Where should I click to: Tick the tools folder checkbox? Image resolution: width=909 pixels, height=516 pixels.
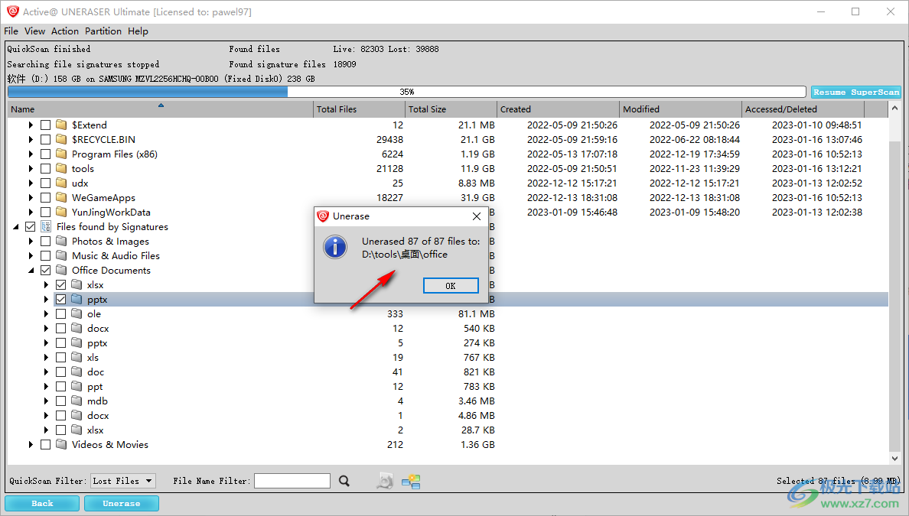click(x=45, y=168)
